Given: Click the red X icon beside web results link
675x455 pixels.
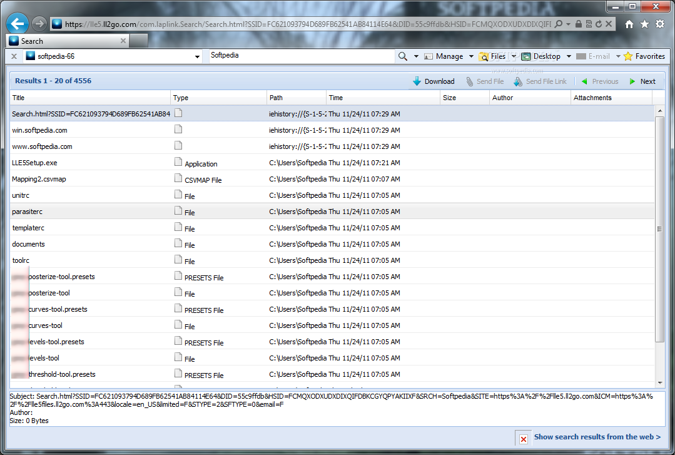Looking at the screenshot, I should click(x=523, y=439).
